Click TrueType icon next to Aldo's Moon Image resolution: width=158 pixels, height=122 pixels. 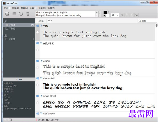click(x=41, y=113)
